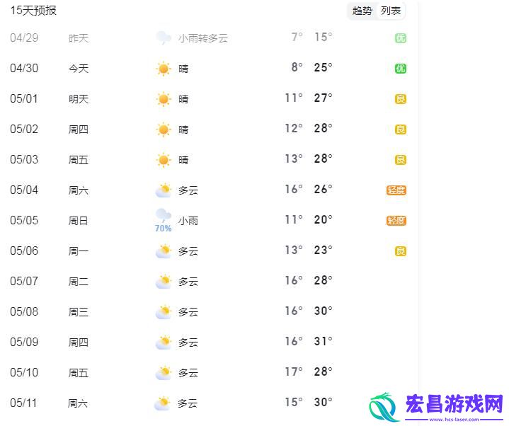The height and width of the screenshot is (426, 509).
Task: Click the orange 轻度 badge for 05/04
Action: (x=396, y=190)
